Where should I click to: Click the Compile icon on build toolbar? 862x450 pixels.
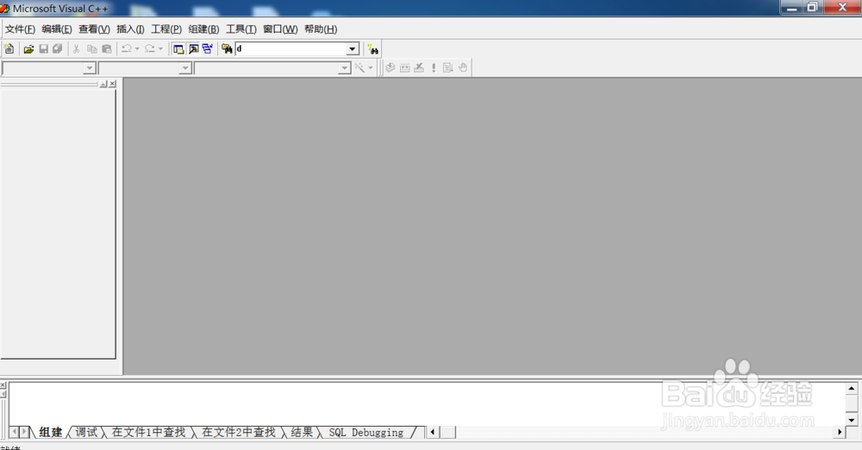tap(390, 67)
